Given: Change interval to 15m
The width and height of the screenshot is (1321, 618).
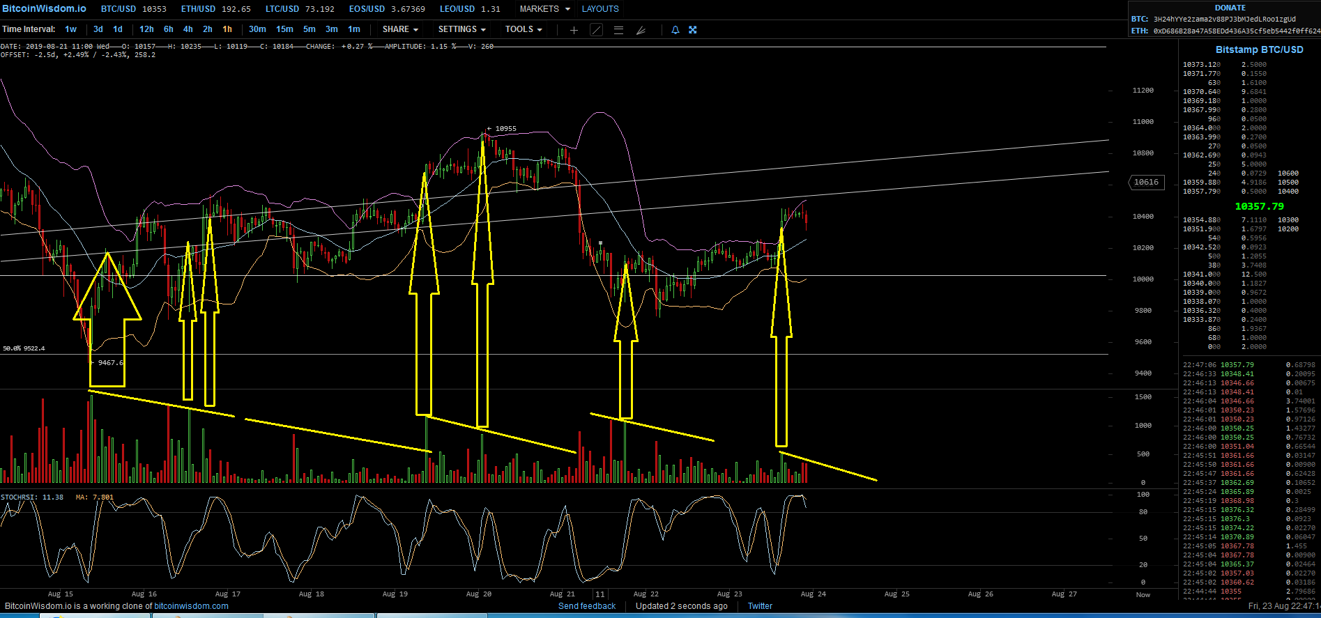Looking at the screenshot, I should coord(284,29).
